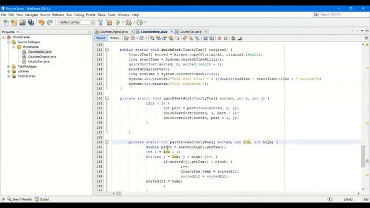Click the Source view button

(101, 38)
